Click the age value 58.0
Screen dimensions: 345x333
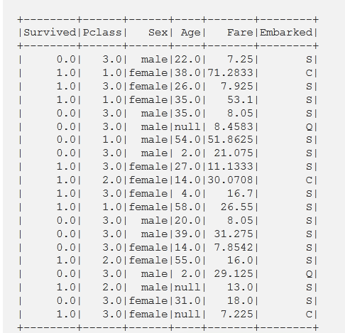pos(187,207)
